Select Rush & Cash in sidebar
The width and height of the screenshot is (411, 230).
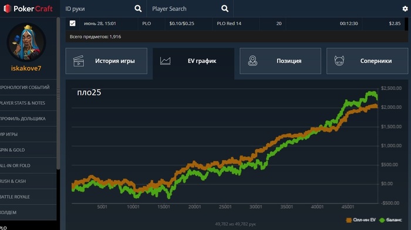pyautogui.click(x=28, y=181)
